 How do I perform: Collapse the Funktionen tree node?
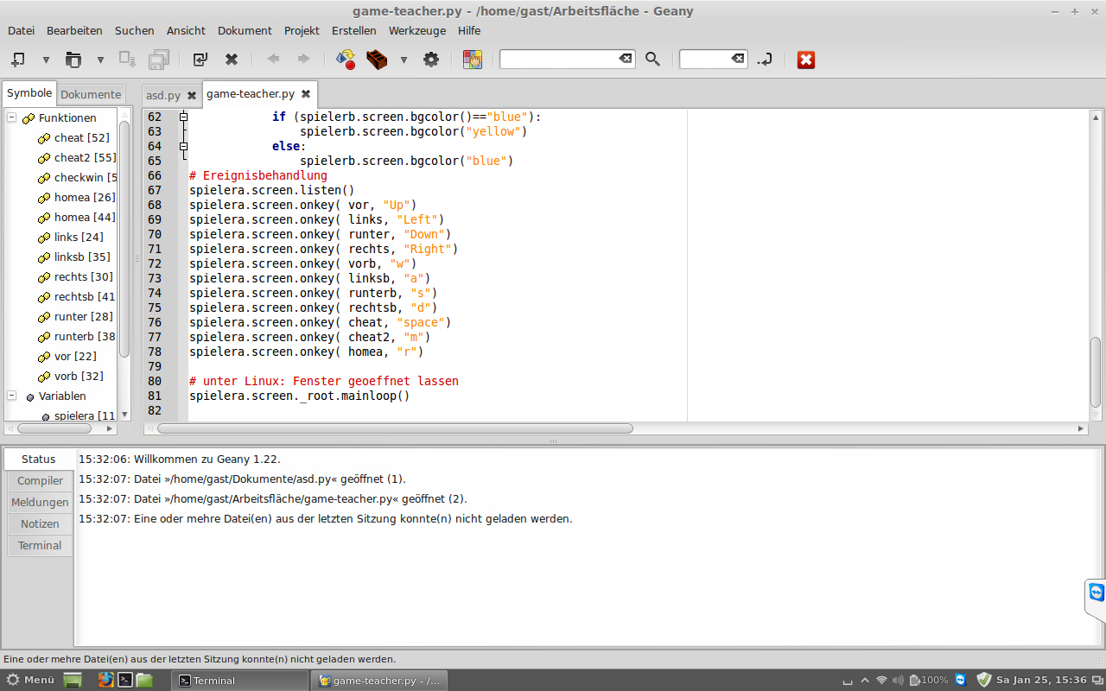click(12, 117)
